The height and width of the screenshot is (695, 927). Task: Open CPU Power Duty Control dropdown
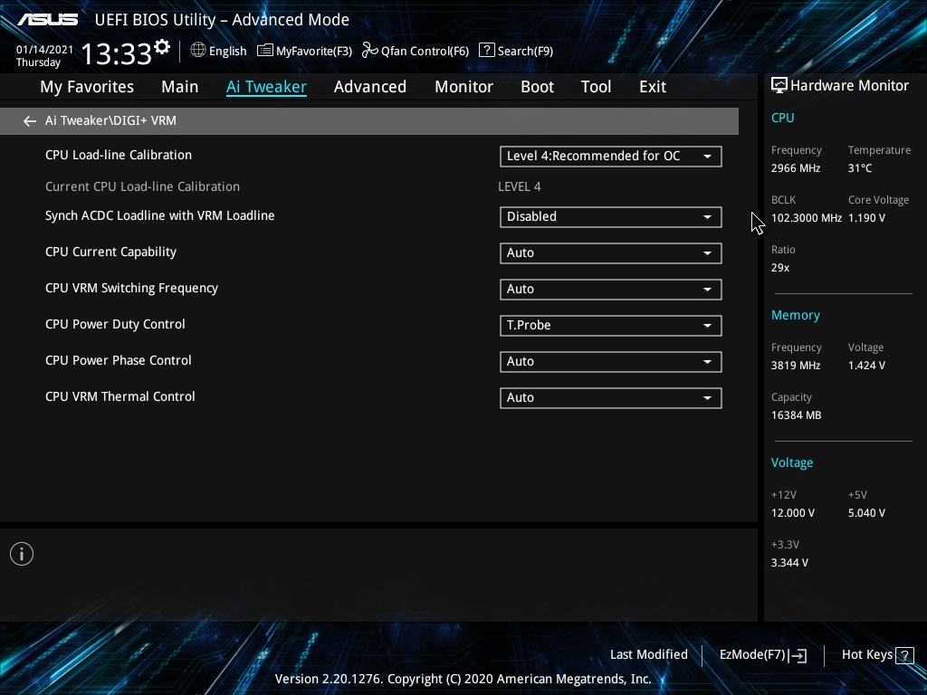click(611, 325)
